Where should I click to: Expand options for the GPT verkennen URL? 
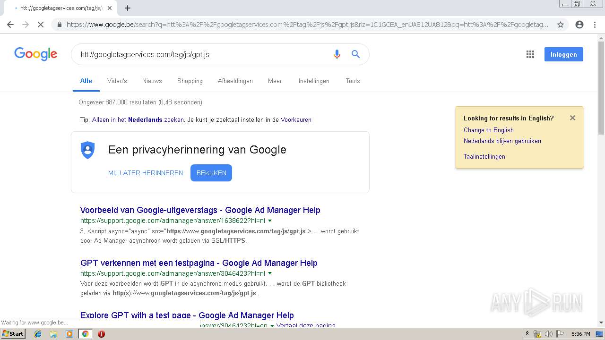click(x=270, y=273)
